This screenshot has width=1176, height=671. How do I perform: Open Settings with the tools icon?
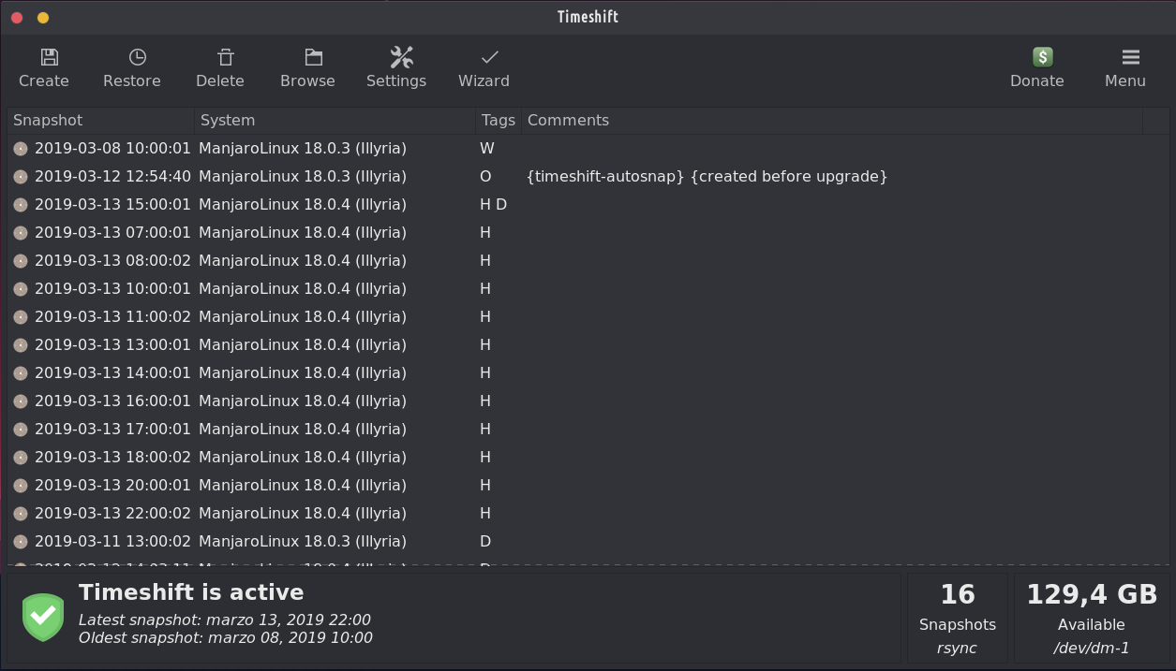(x=401, y=58)
